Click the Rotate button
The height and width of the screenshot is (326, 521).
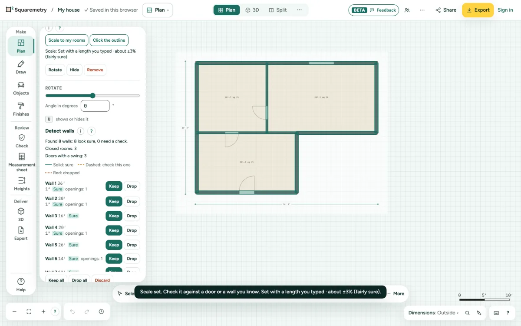[x=55, y=70]
